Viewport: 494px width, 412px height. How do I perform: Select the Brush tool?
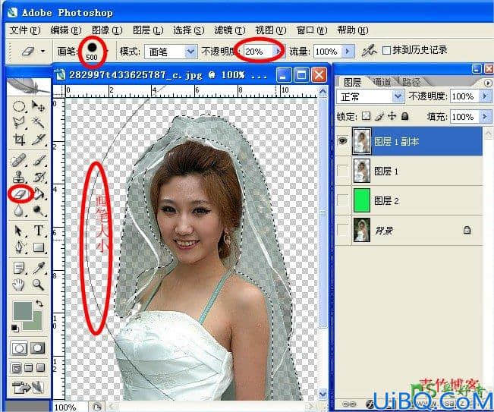click(x=39, y=160)
